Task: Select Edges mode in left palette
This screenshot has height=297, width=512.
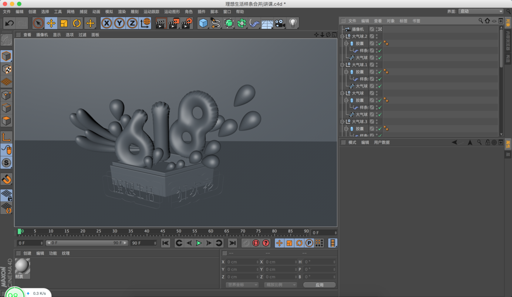Action: [x=6, y=108]
